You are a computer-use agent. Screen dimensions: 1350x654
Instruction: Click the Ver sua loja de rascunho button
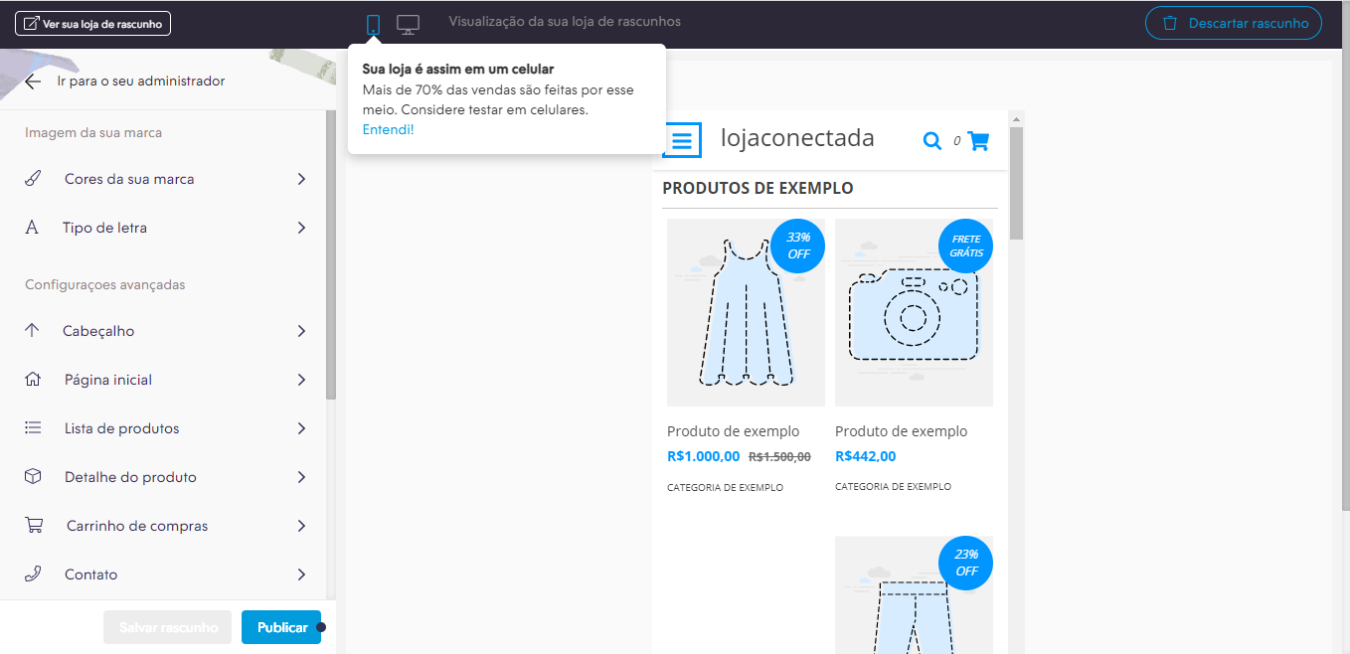(x=93, y=23)
